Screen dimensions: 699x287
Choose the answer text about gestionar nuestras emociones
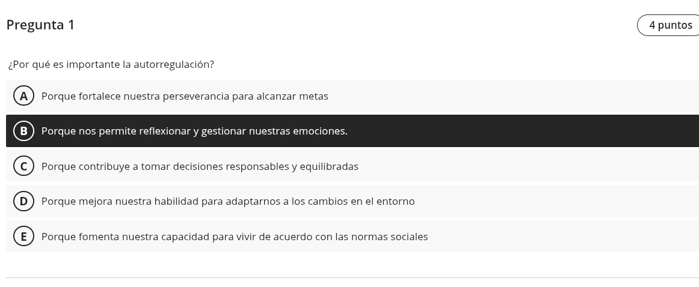click(194, 131)
